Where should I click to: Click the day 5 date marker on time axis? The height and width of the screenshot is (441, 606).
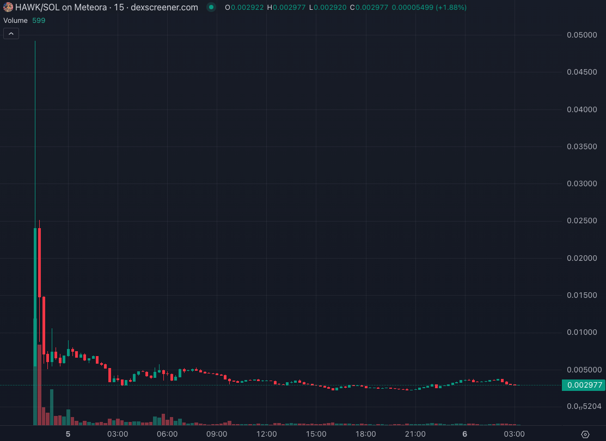(x=68, y=434)
